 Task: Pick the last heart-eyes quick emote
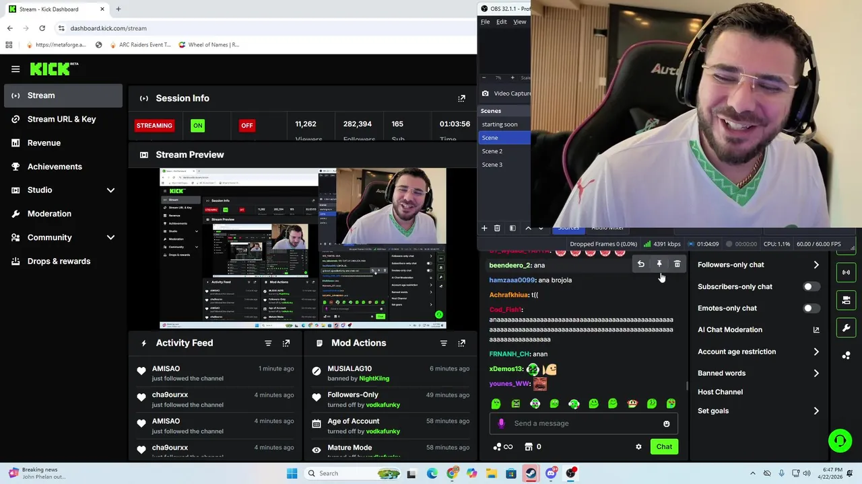tap(671, 403)
